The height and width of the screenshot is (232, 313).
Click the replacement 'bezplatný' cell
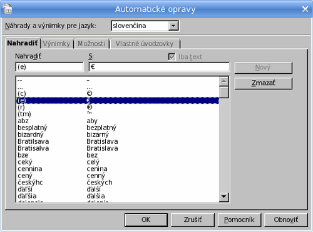(101, 128)
